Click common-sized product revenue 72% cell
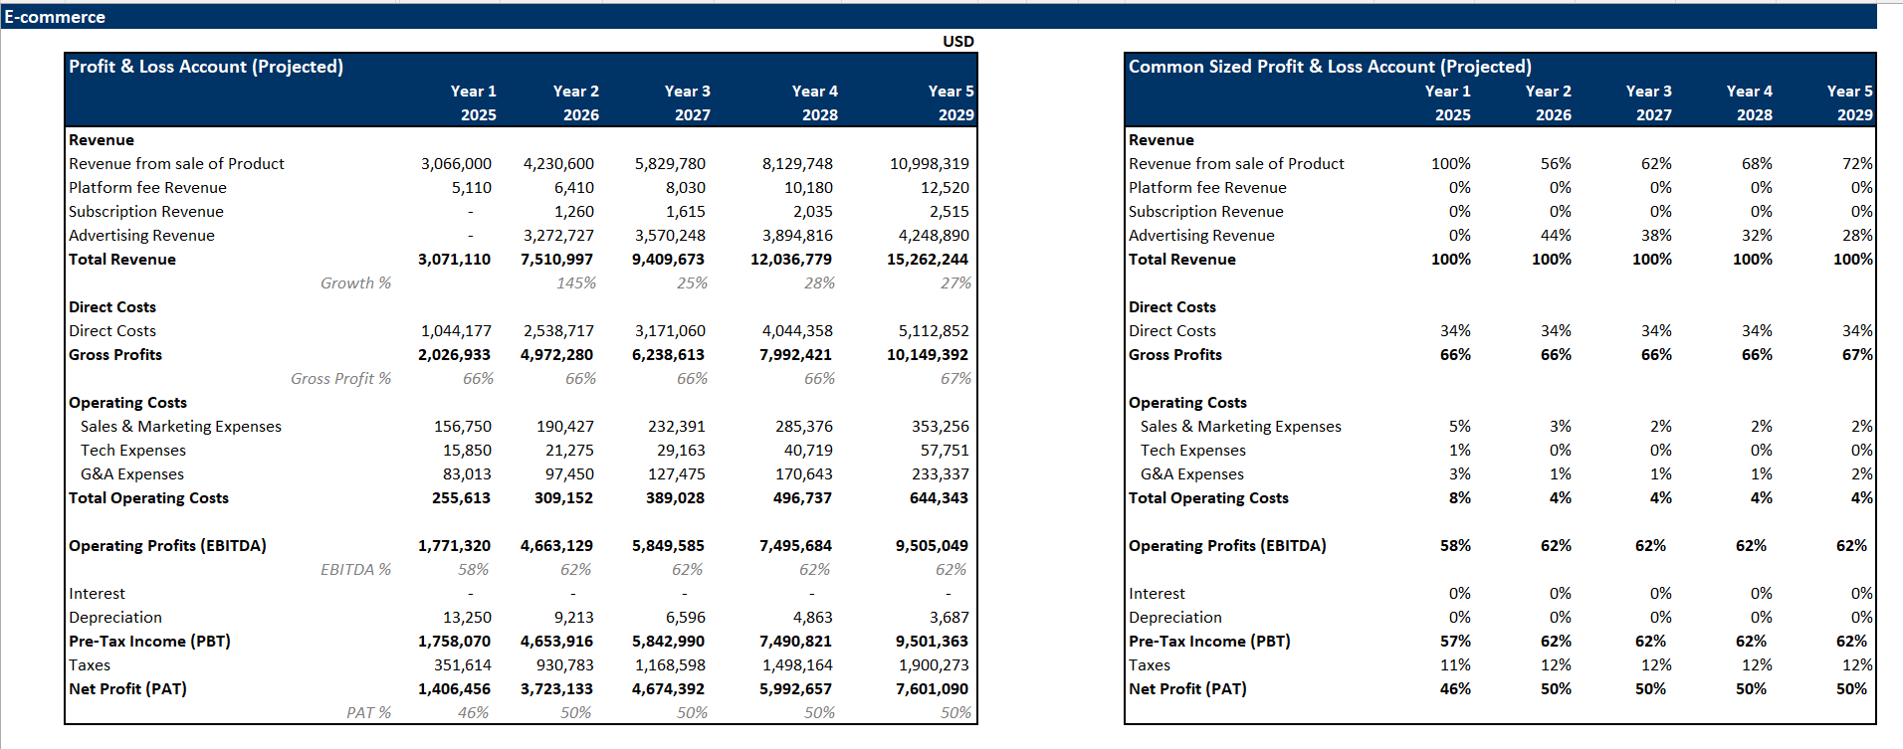The image size is (1903, 749). pos(1856,164)
